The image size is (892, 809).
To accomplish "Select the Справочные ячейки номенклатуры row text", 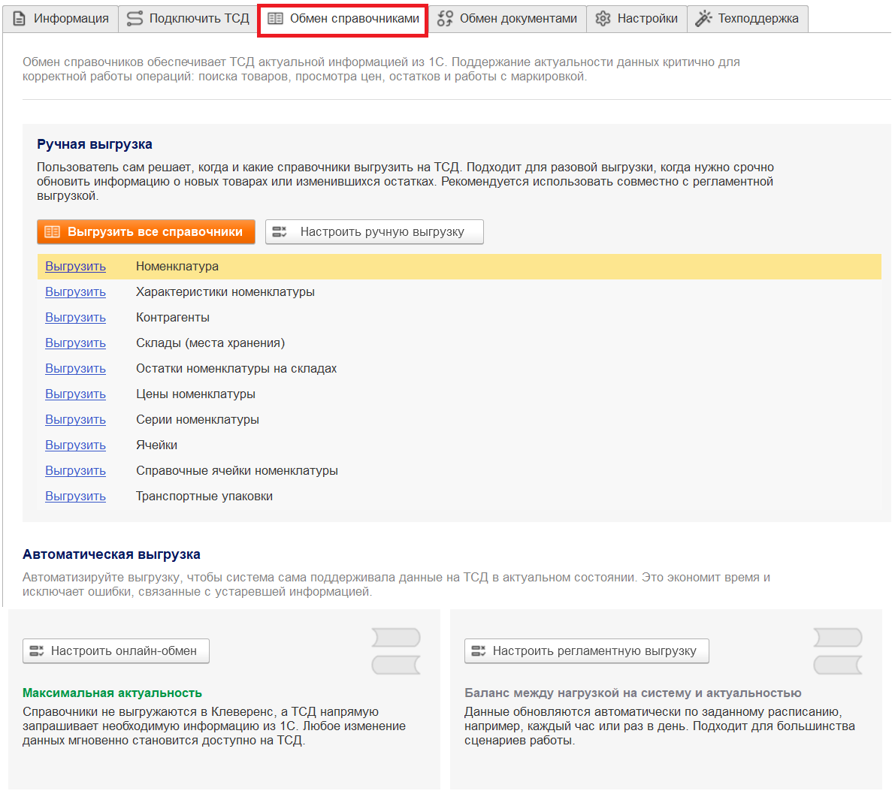I will click(237, 471).
